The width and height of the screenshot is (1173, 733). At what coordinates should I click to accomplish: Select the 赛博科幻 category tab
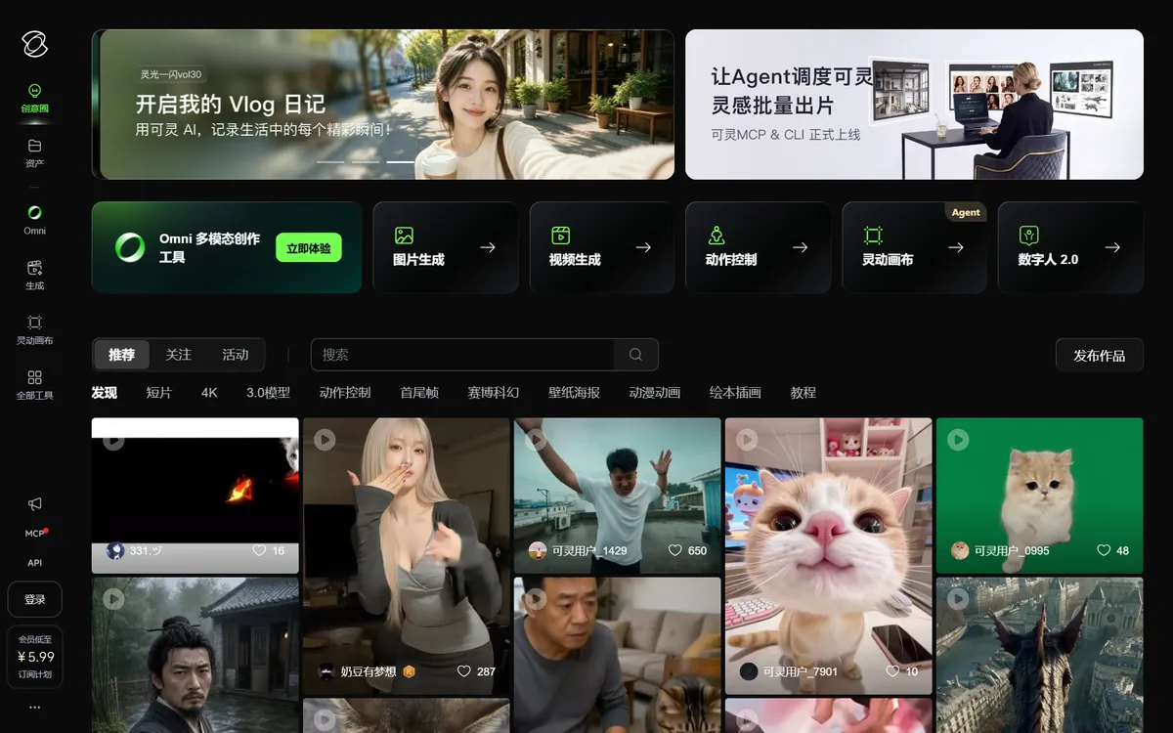click(494, 392)
